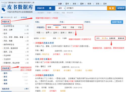Filter by resource type 图表 in sidebar
This screenshot has height=92, width=126.
point(6,80)
